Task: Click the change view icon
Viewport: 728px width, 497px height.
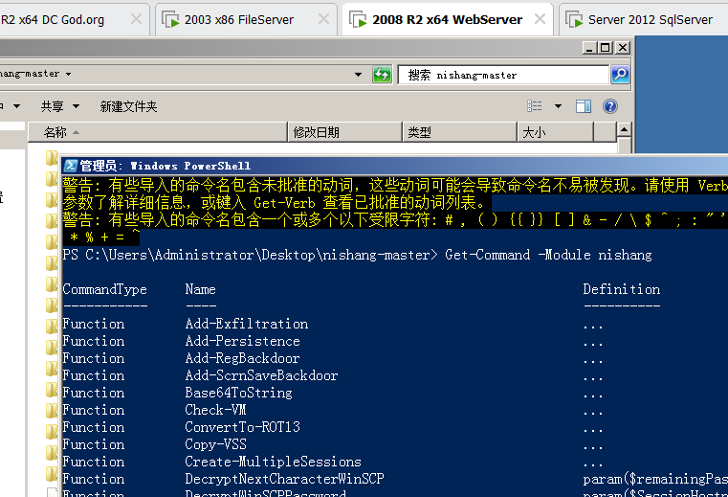Action: (537, 107)
